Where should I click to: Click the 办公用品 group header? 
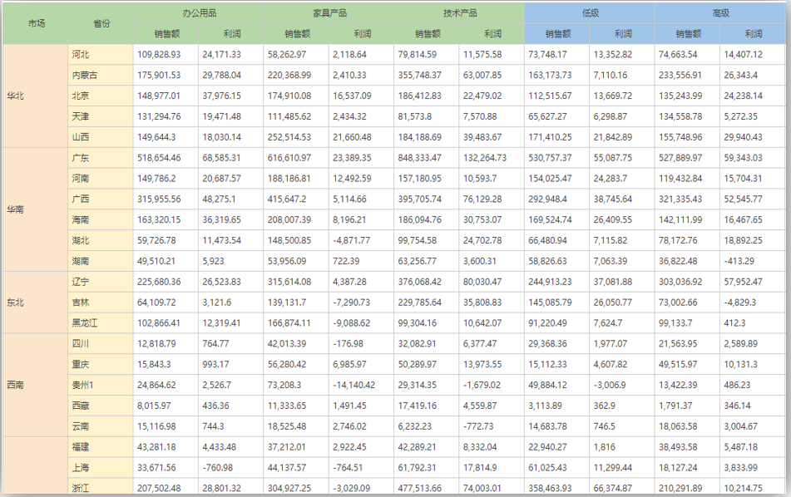click(x=199, y=13)
